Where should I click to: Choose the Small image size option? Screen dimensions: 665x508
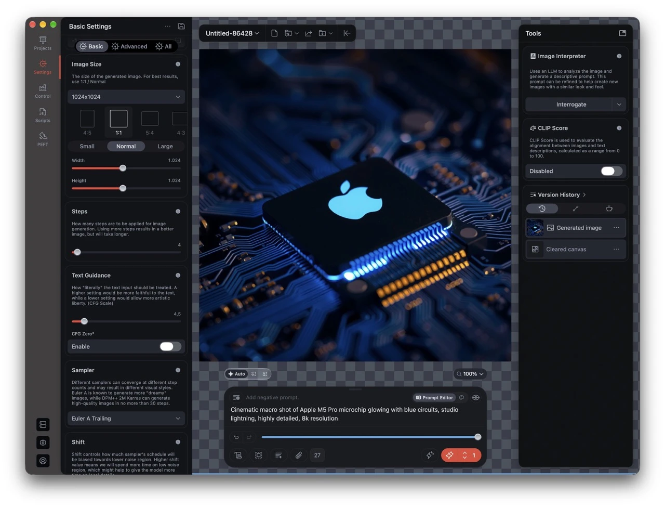(x=87, y=147)
